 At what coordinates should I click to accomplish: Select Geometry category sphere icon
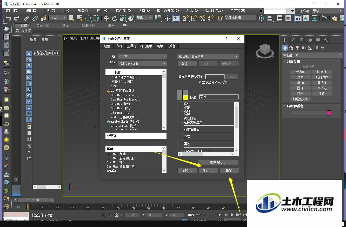[x=285, y=48]
